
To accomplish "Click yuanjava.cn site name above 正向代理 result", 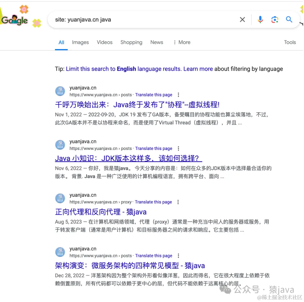I will click(x=83, y=195).
